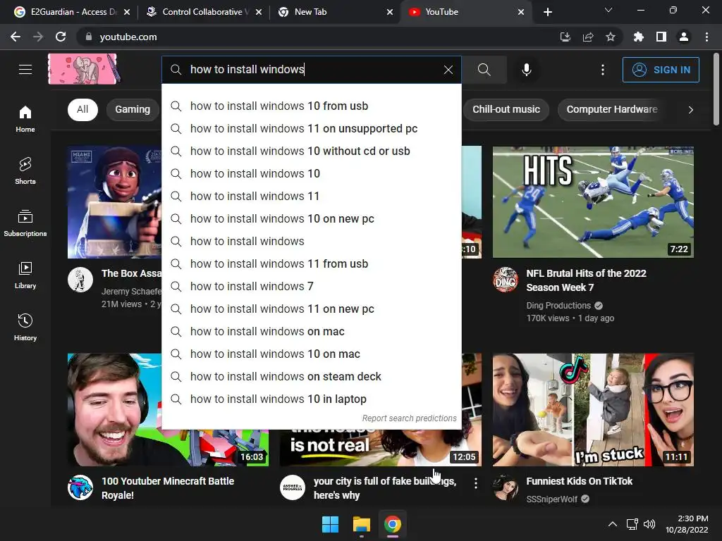Click MrBeast Gaming channel avatar
Image resolution: width=722 pixels, height=541 pixels.
tap(80, 487)
